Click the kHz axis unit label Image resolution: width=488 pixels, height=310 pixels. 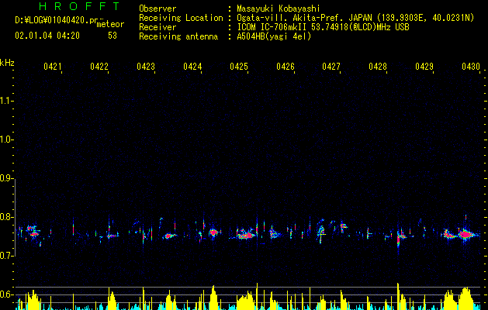point(7,63)
